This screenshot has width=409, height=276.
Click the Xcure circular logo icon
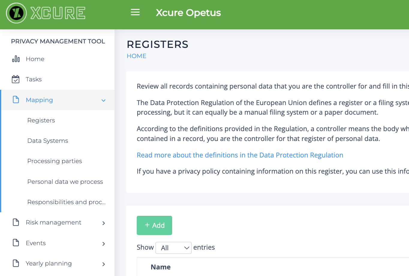(x=16, y=13)
